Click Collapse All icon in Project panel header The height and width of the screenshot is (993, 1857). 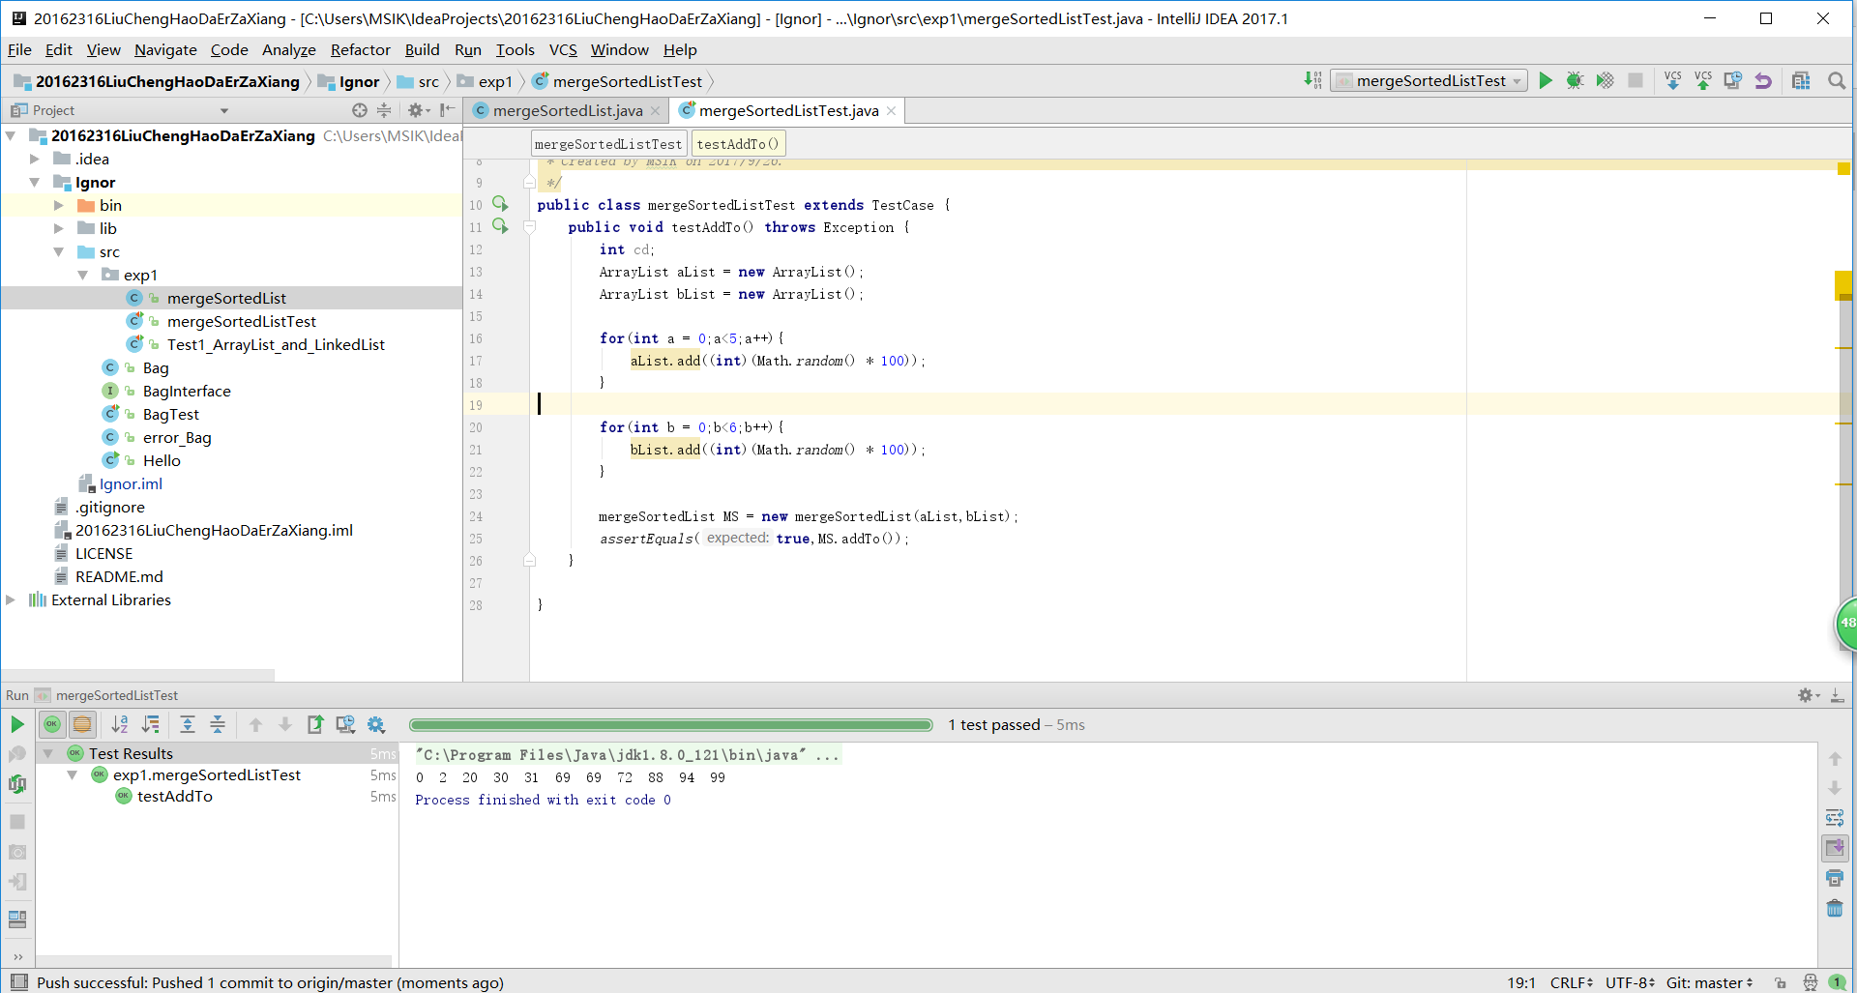pyautogui.click(x=384, y=110)
